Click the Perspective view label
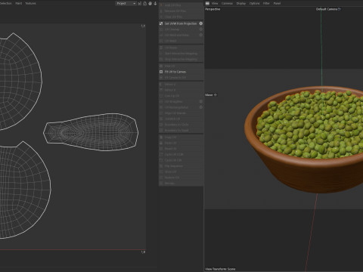The height and width of the screenshot is (272, 363). tap(213, 9)
